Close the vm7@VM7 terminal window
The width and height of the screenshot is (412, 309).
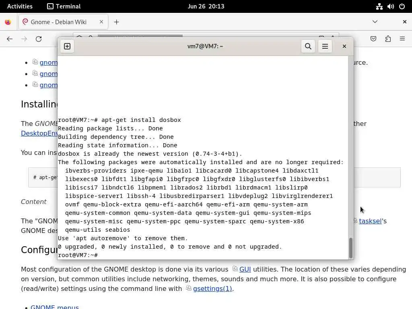click(344, 46)
